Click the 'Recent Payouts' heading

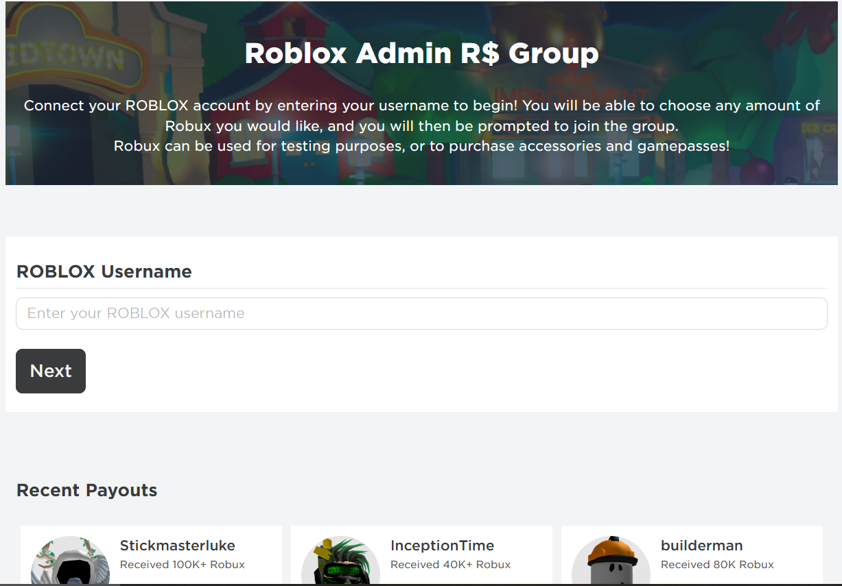coord(87,490)
